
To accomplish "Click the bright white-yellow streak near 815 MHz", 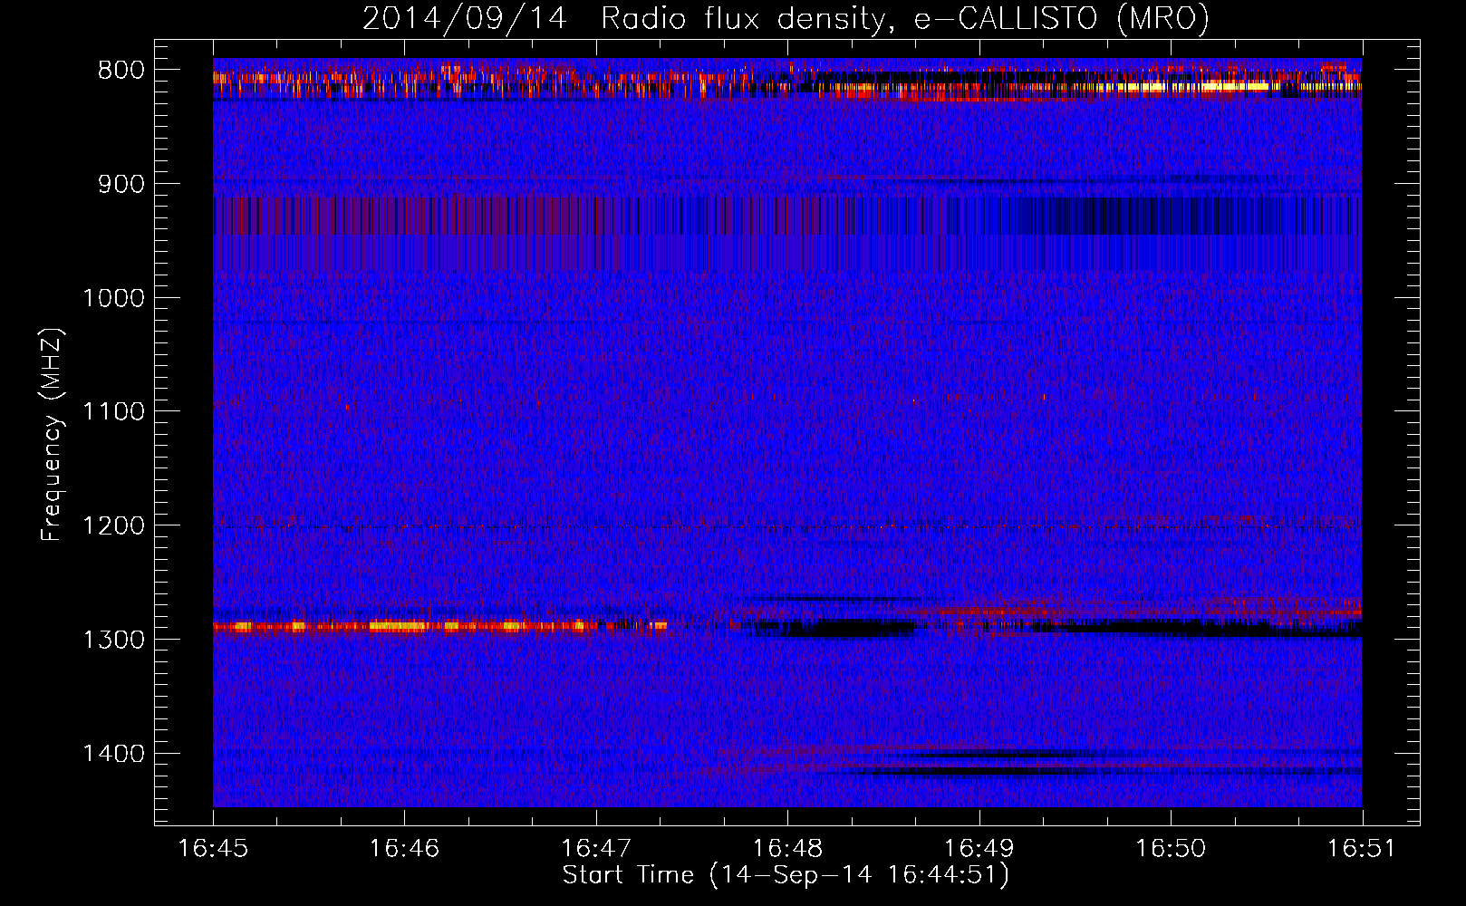I will (x=1191, y=87).
